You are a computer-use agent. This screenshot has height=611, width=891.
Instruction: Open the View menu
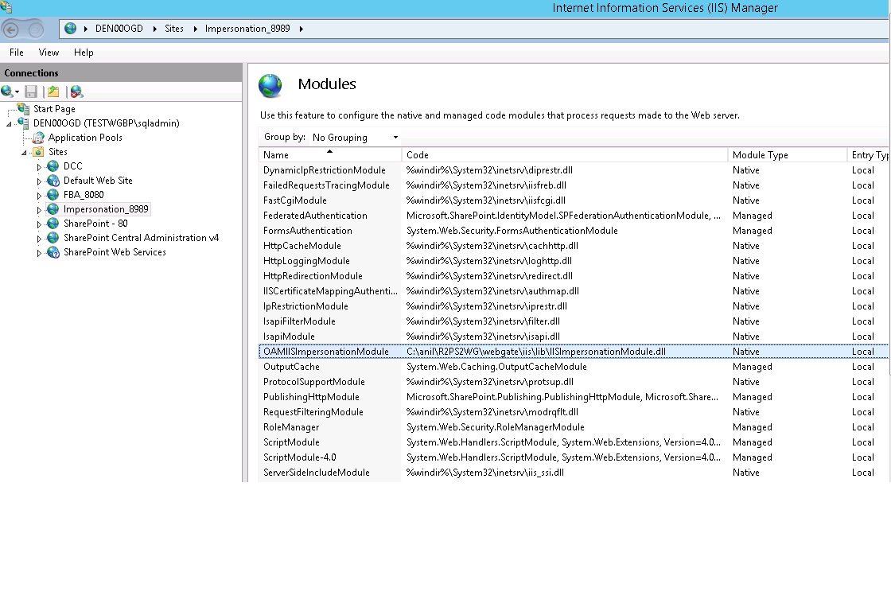(49, 53)
